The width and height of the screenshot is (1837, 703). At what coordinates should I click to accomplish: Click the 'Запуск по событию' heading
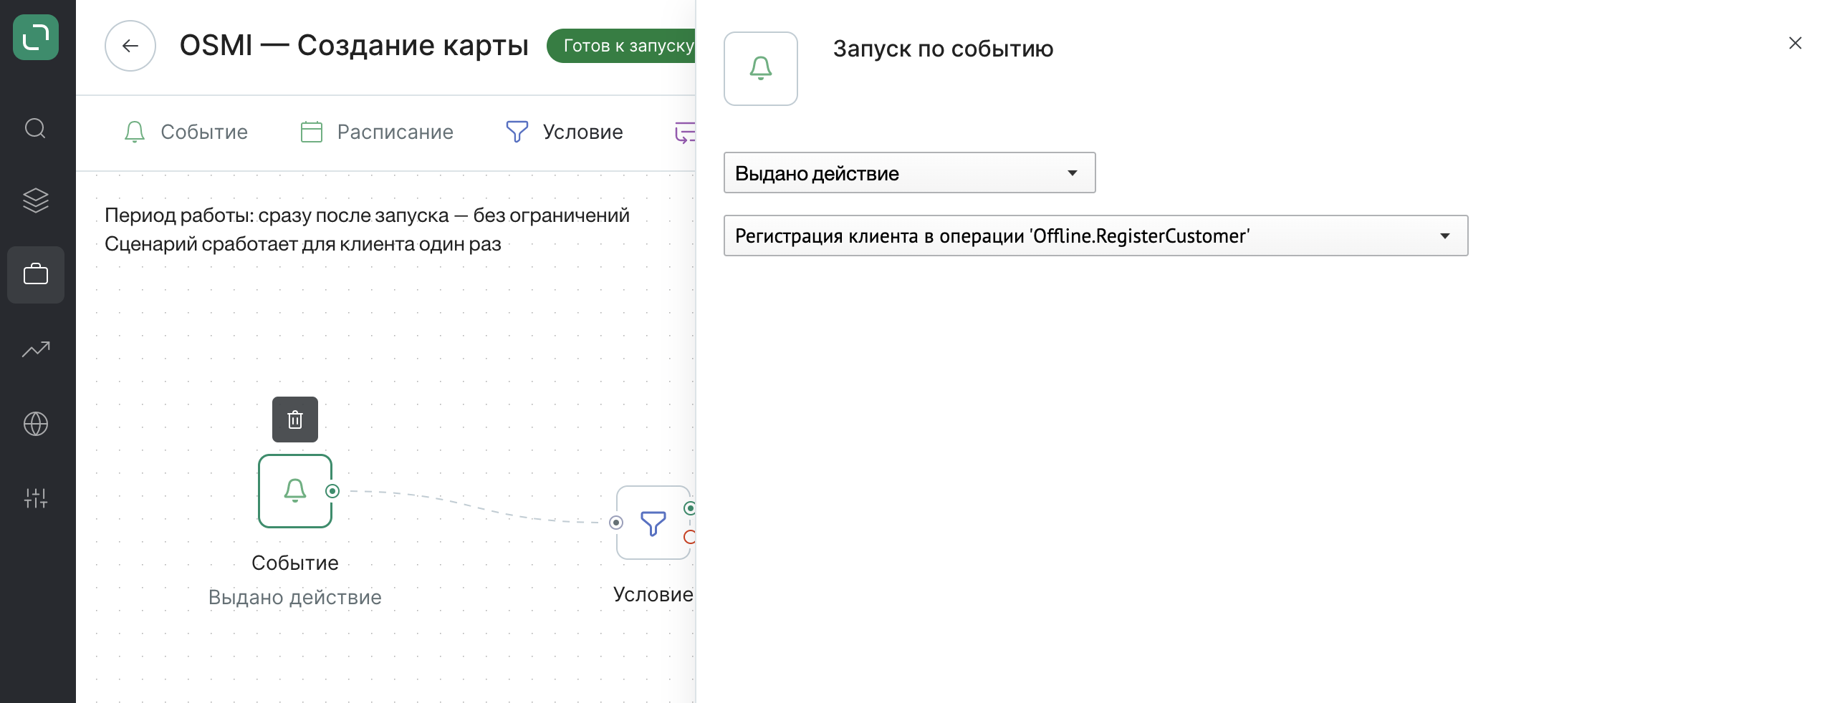pos(943,49)
